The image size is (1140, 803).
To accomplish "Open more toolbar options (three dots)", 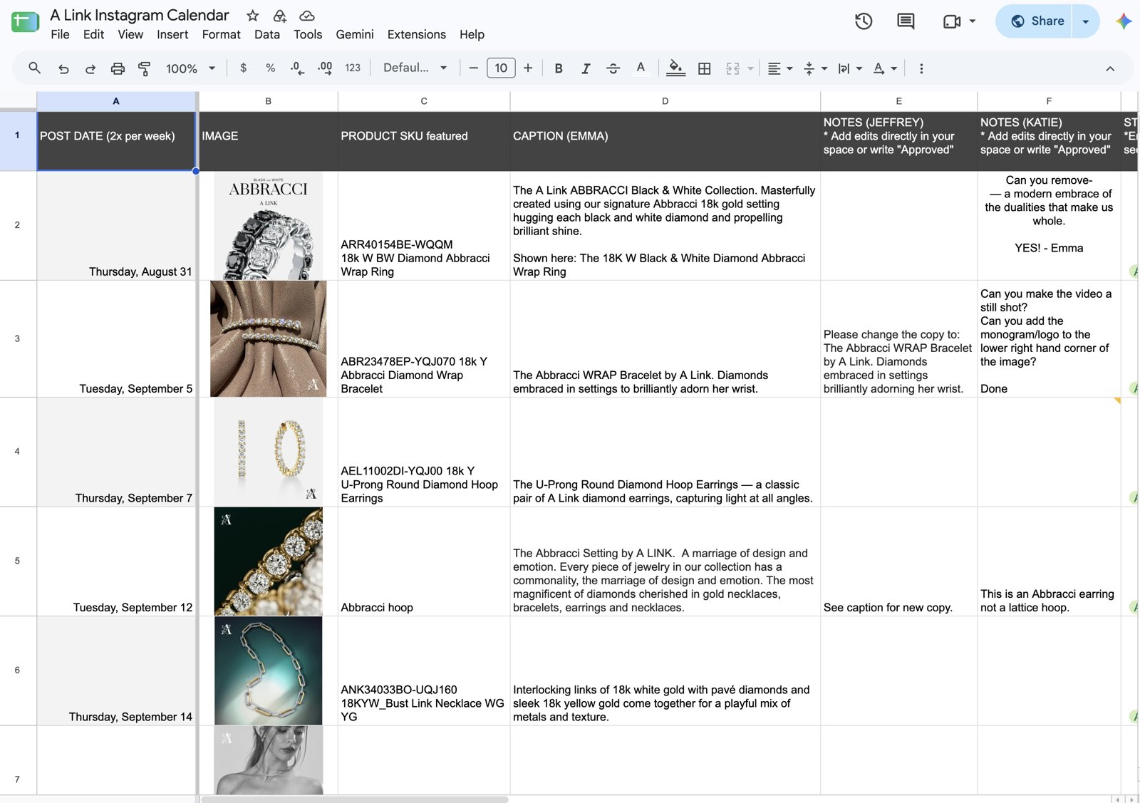I will 921,68.
